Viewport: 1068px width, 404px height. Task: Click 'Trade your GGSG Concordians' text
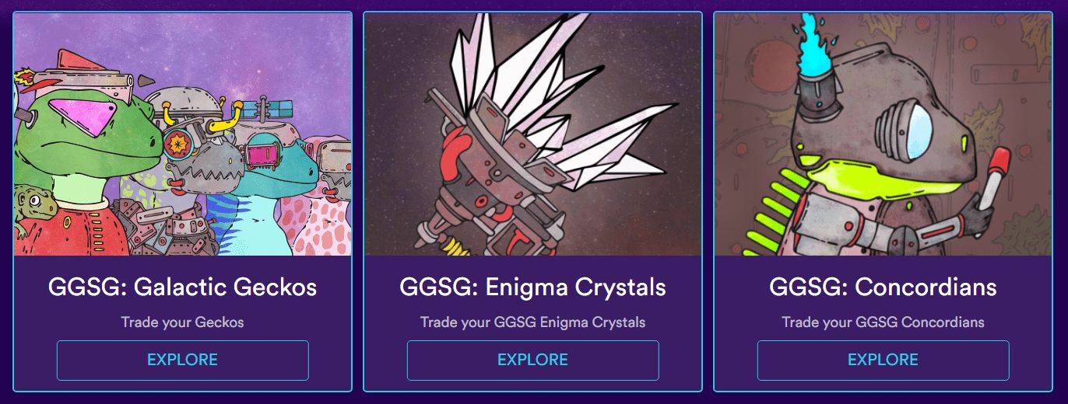(883, 322)
